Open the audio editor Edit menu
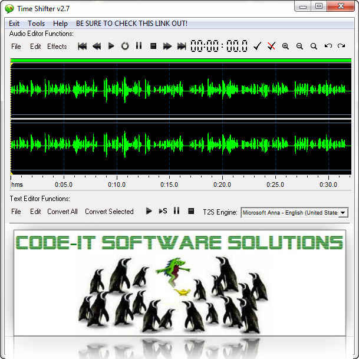The width and height of the screenshot is (359, 359). [x=35, y=47]
